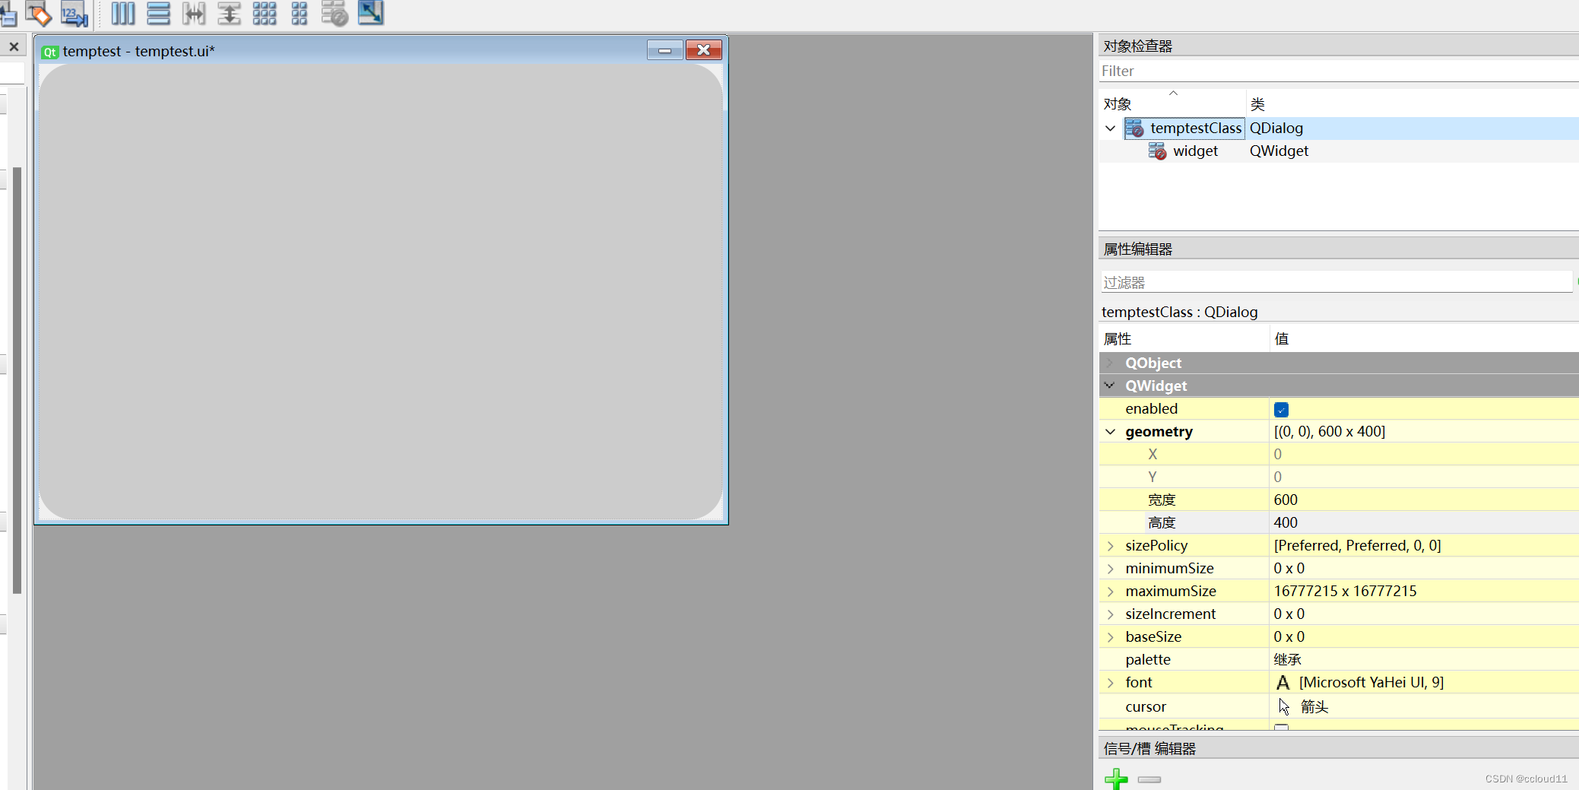This screenshot has height=790, width=1579.
Task: Apply Lay Out in a Form Layout
Action: [x=300, y=14]
